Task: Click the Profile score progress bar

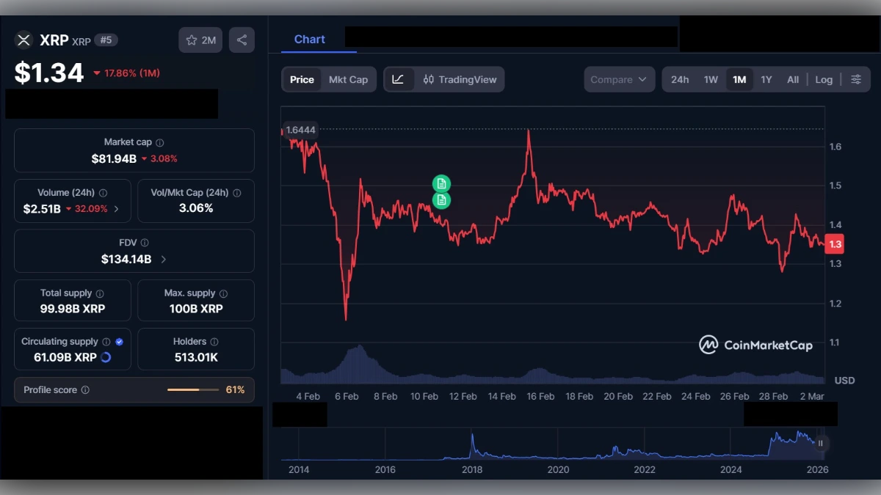Action: click(193, 390)
